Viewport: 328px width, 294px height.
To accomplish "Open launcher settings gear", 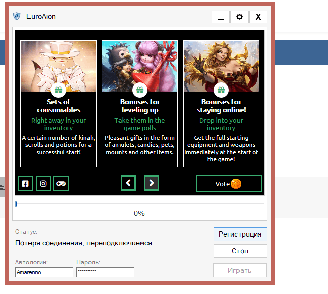I will [x=240, y=17].
